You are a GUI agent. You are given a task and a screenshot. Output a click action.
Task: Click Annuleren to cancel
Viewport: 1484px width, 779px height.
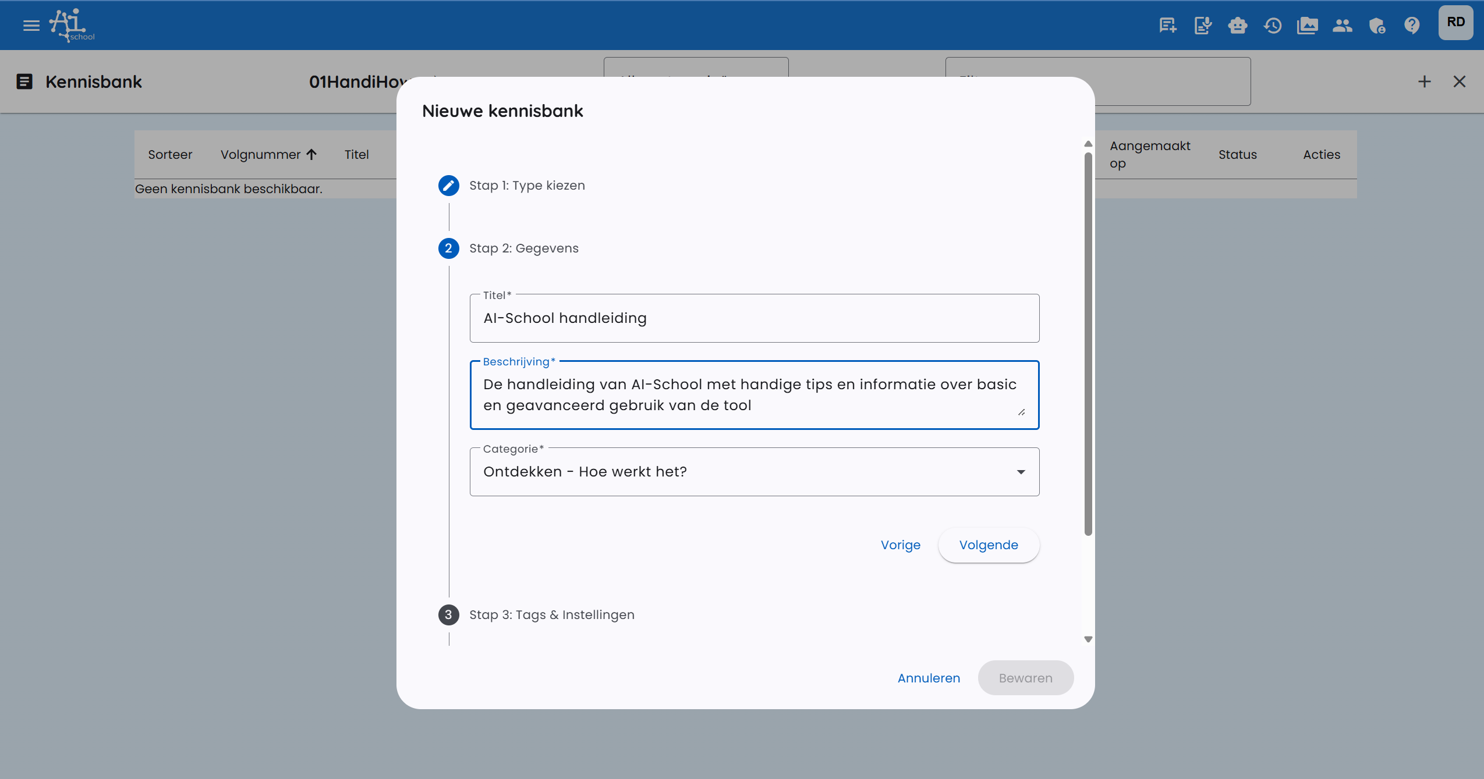point(928,678)
